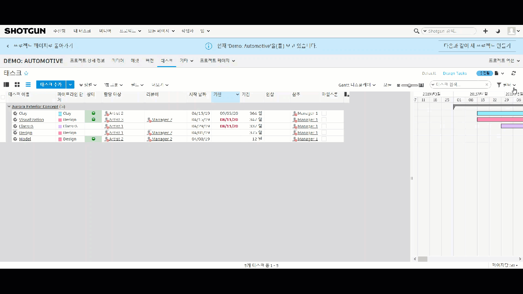The height and width of the screenshot is (294, 523).
Task: Click the task icon for Visualization row
Action: [x=15, y=120]
